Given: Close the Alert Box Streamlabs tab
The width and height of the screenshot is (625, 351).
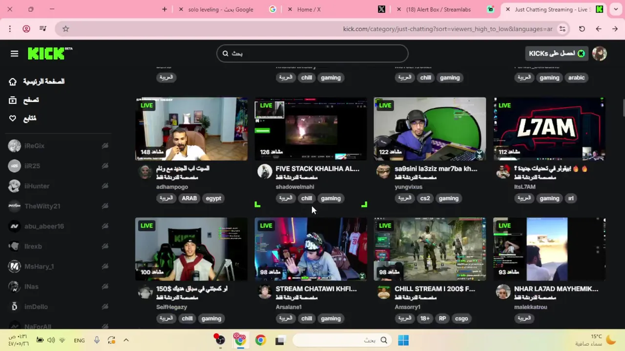Looking at the screenshot, I should (x=399, y=9).
